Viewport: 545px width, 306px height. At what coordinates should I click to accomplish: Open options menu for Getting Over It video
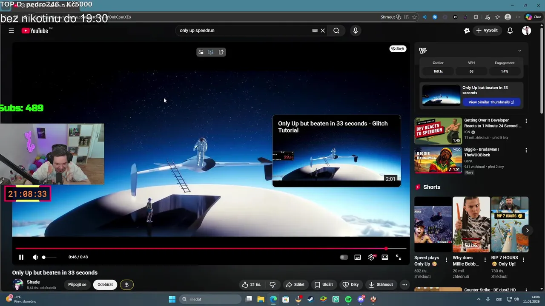(x=526, y=121)
